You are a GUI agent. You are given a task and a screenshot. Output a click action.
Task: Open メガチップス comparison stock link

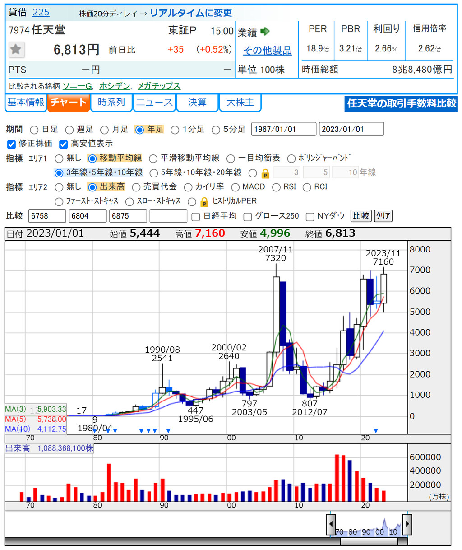[159, 86]
